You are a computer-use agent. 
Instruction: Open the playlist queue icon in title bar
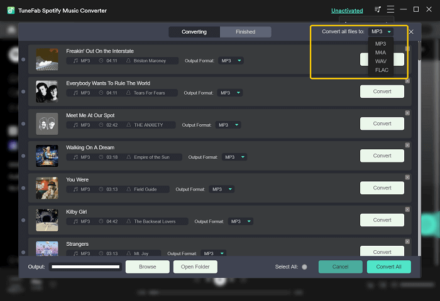378,9
